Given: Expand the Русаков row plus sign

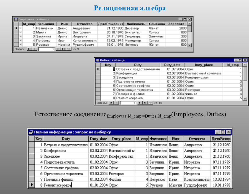Looking at the screenshot, I should point(21,45).
